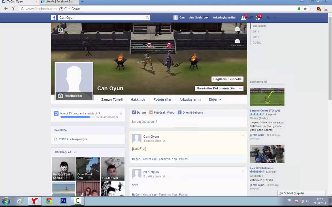Open Windows Start button
This screenshot has height=207, width=332.
[6, 201]
